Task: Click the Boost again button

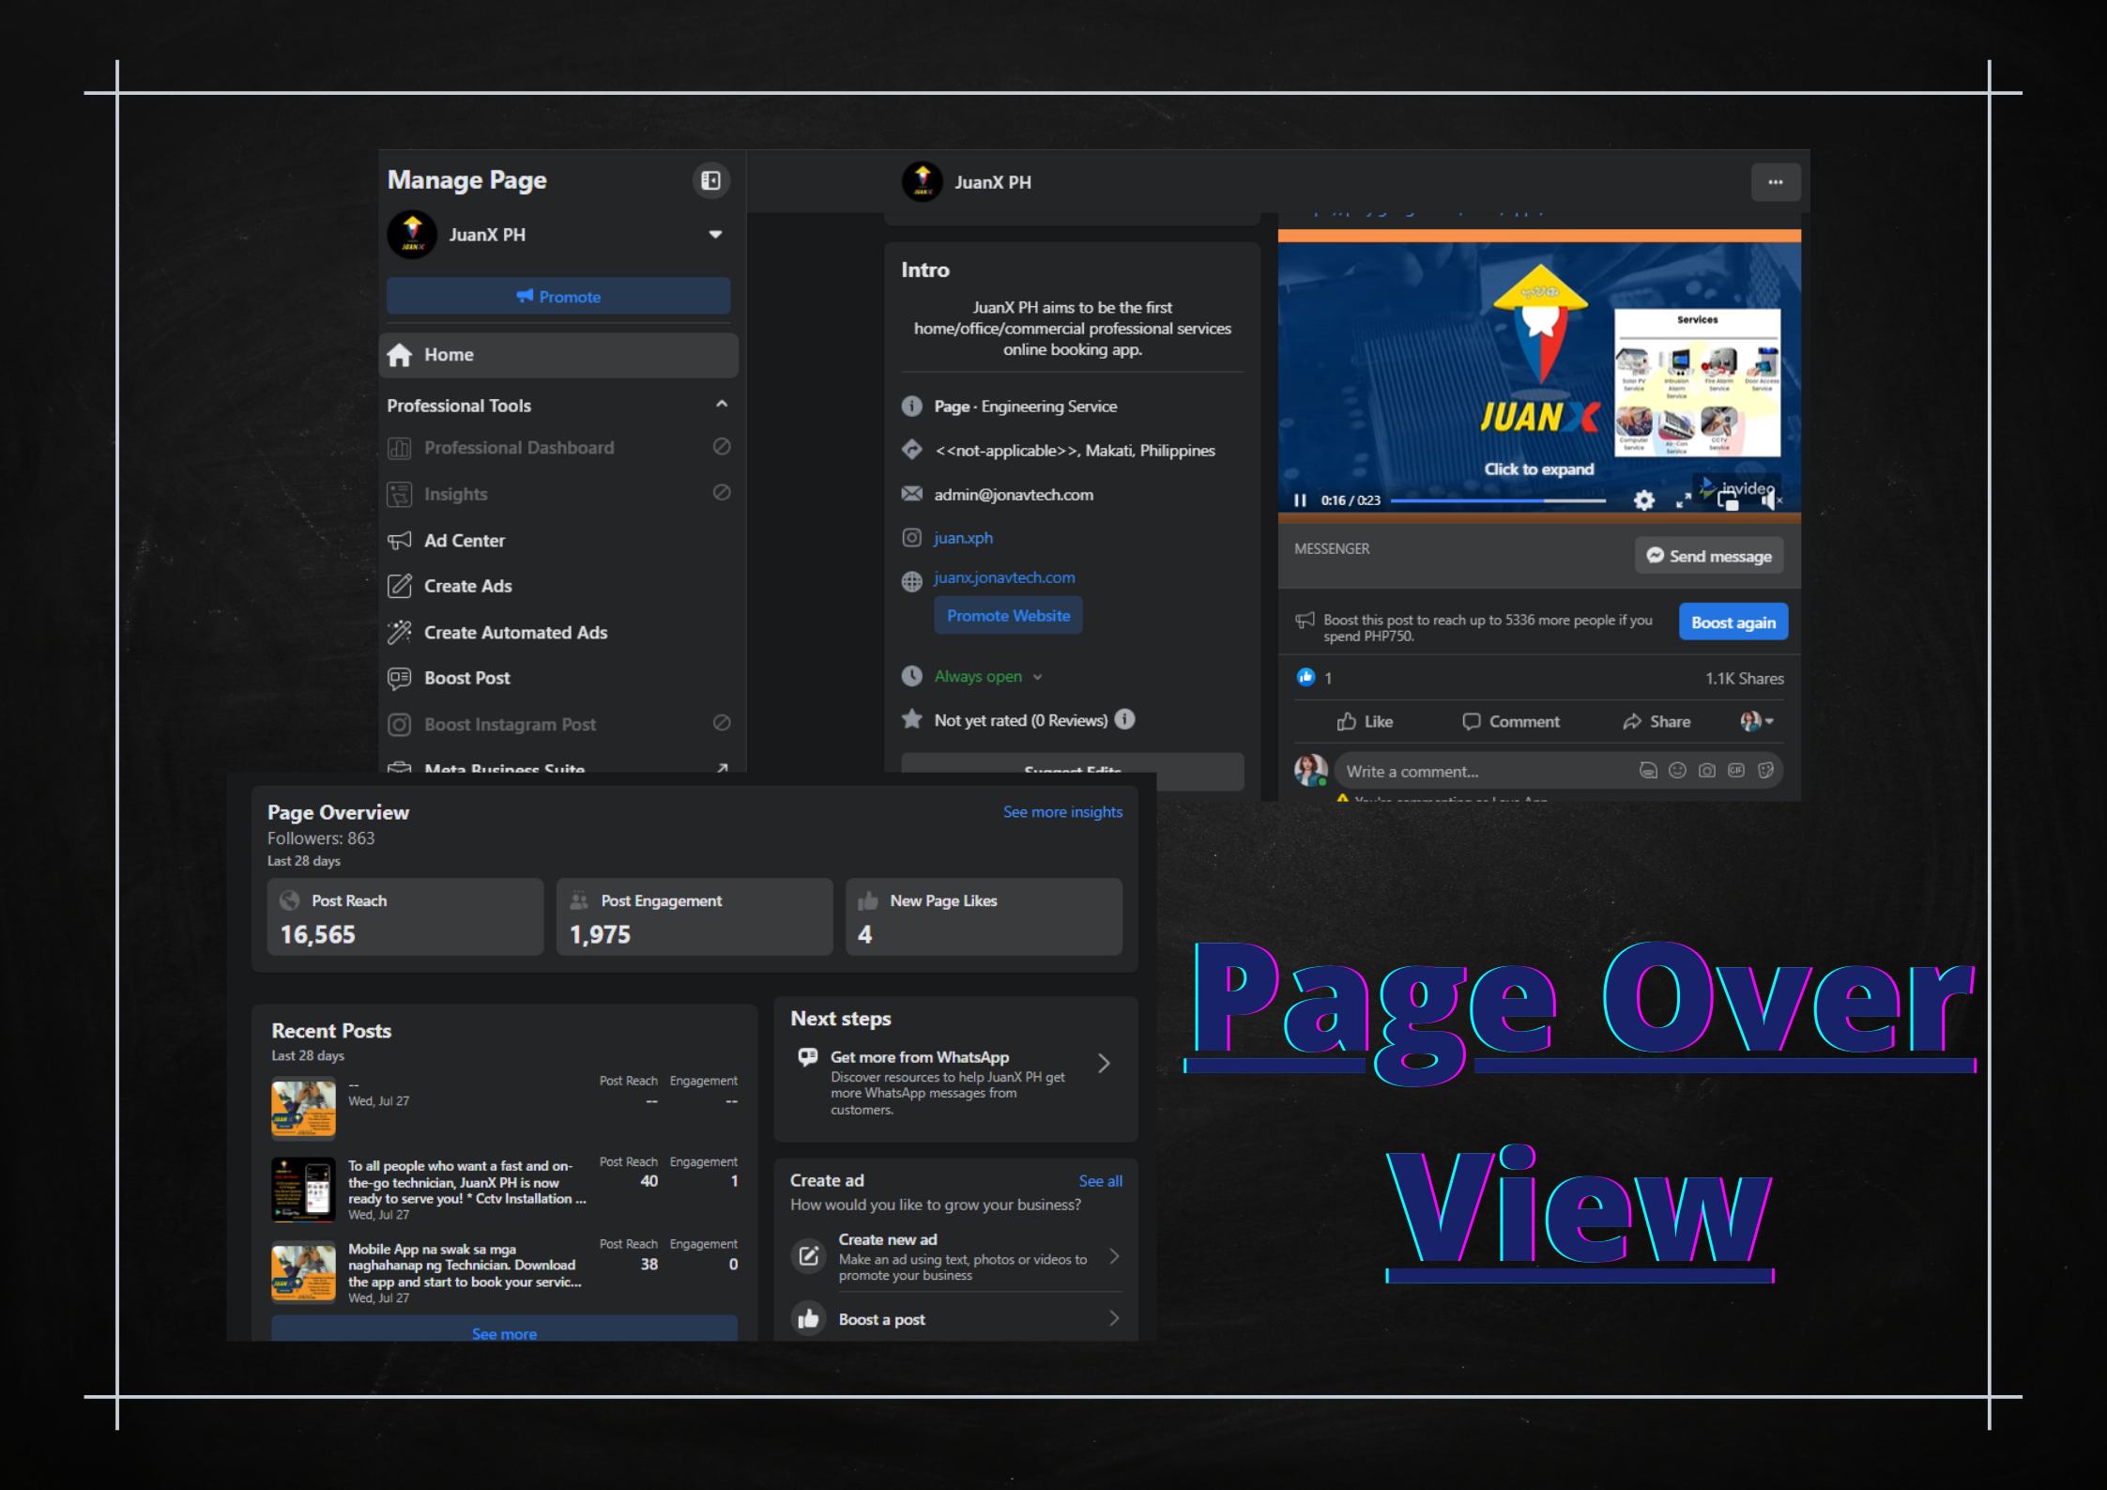Action: pos(1733,622)
